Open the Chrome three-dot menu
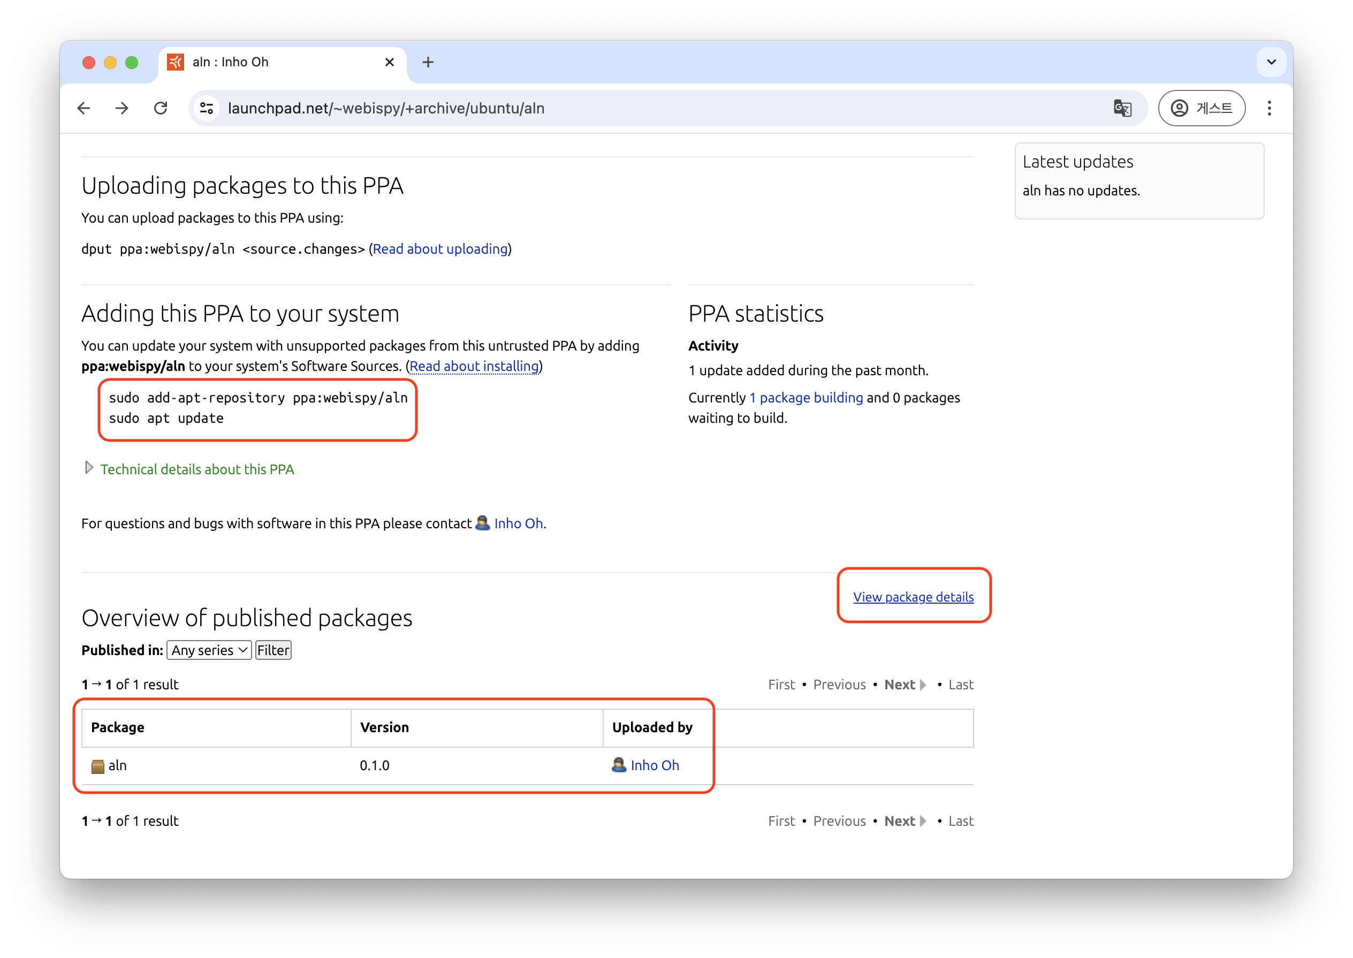This screenshot has width=1353, height=958. pyautogui.click(x=1268, y=109)
